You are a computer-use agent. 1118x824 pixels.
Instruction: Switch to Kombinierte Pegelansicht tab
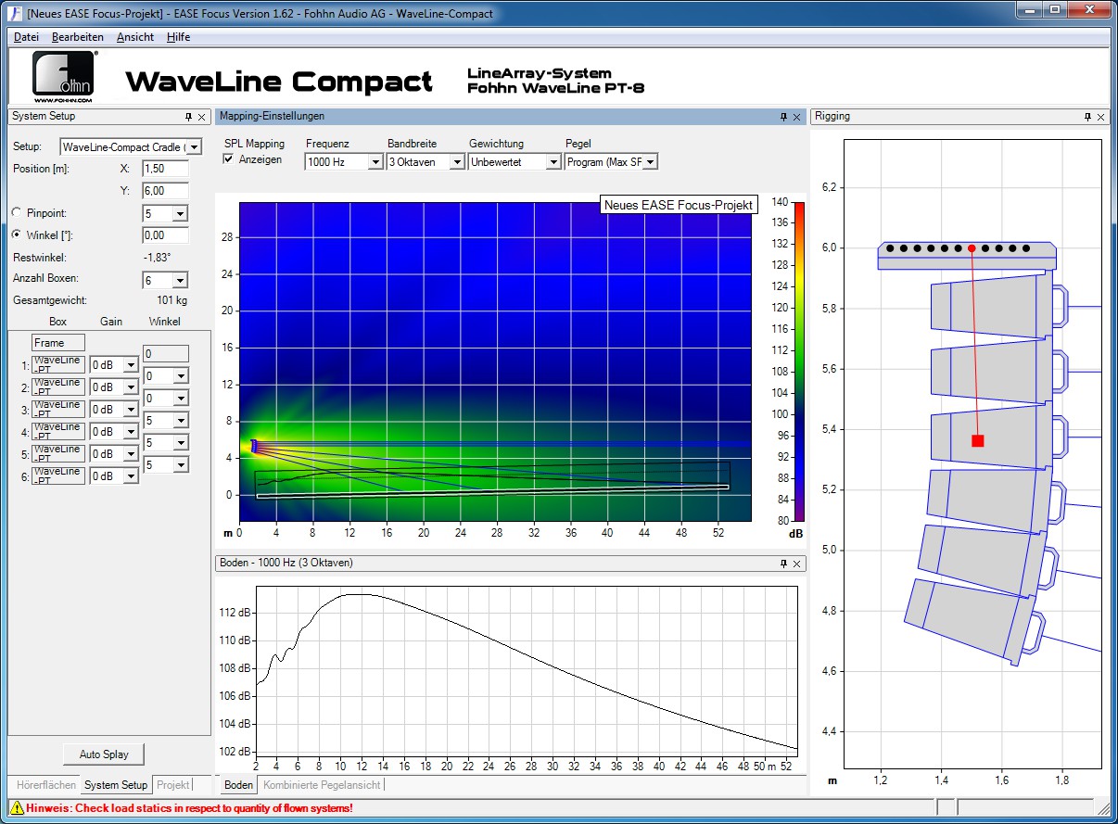tap(322, 785)
